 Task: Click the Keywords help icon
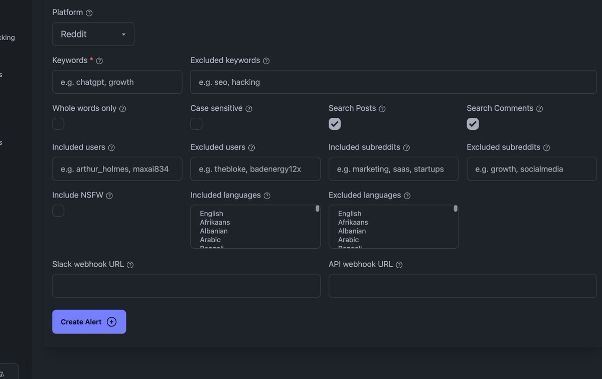(99, 60)
